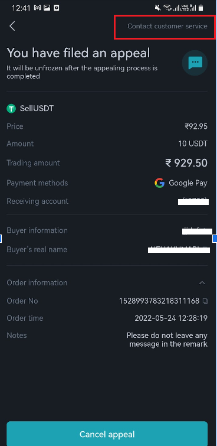217x446 pixels.
Task: Tap the back arrow icon
Action: pos(12,26)
